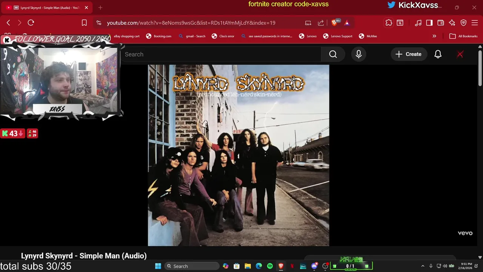Open the gmail - Search bookmark
Screen dimensions: 483x272
(192, 36)
